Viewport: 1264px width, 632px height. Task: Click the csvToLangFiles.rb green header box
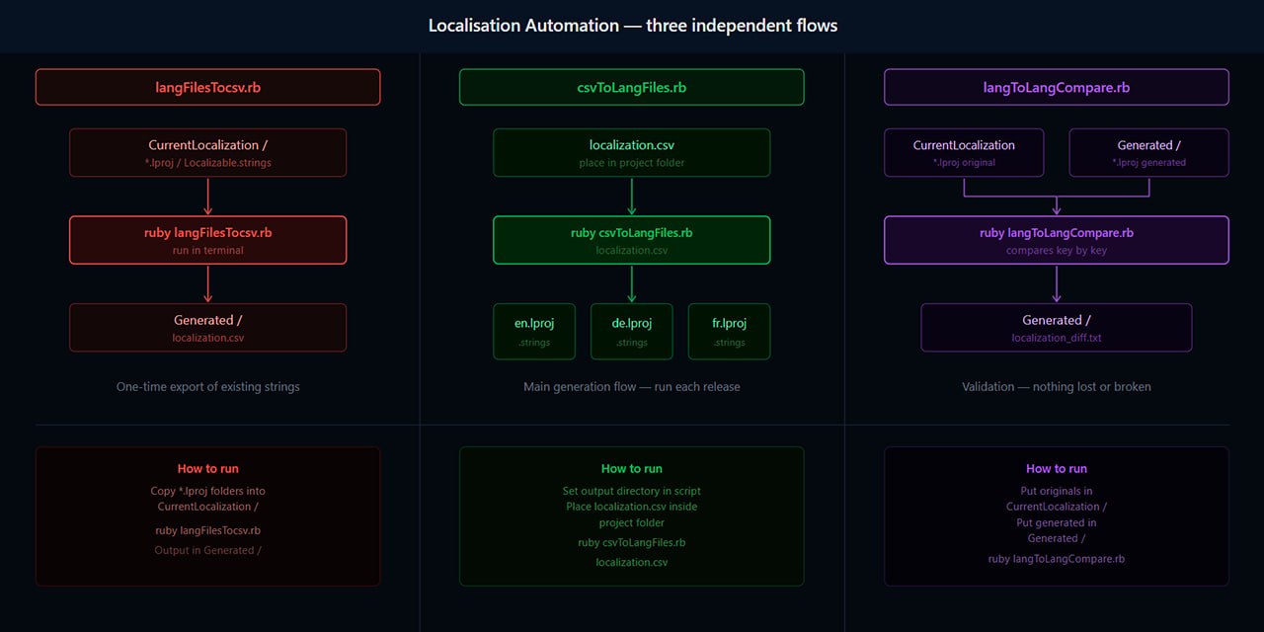(x=632, y=87)
